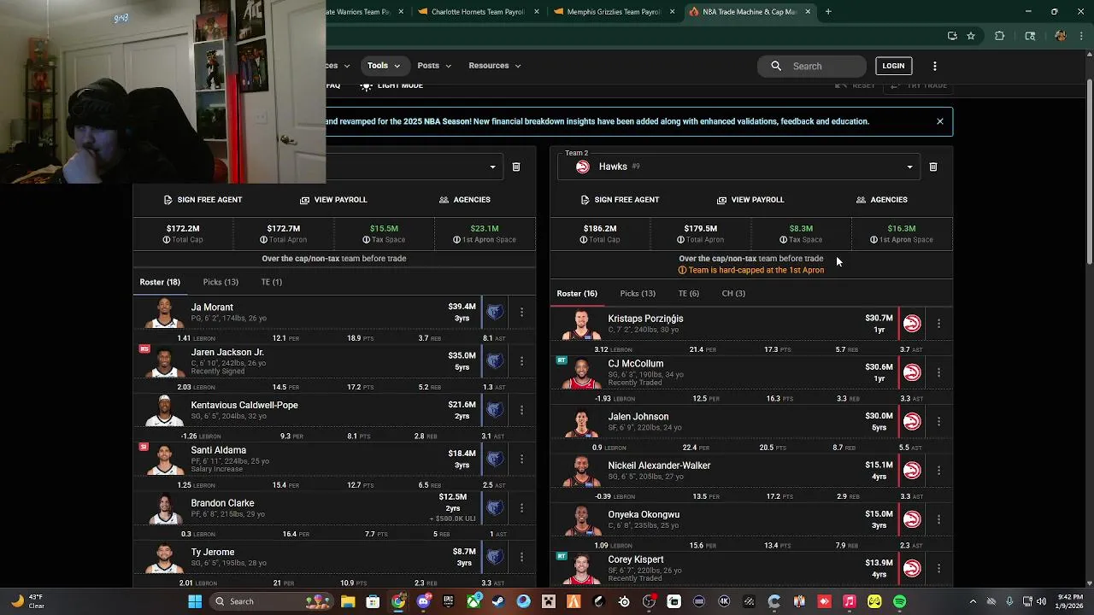
Task: Switch to Charlotte Hornets Team Payroll browser tab
Action: click(478, 12)
